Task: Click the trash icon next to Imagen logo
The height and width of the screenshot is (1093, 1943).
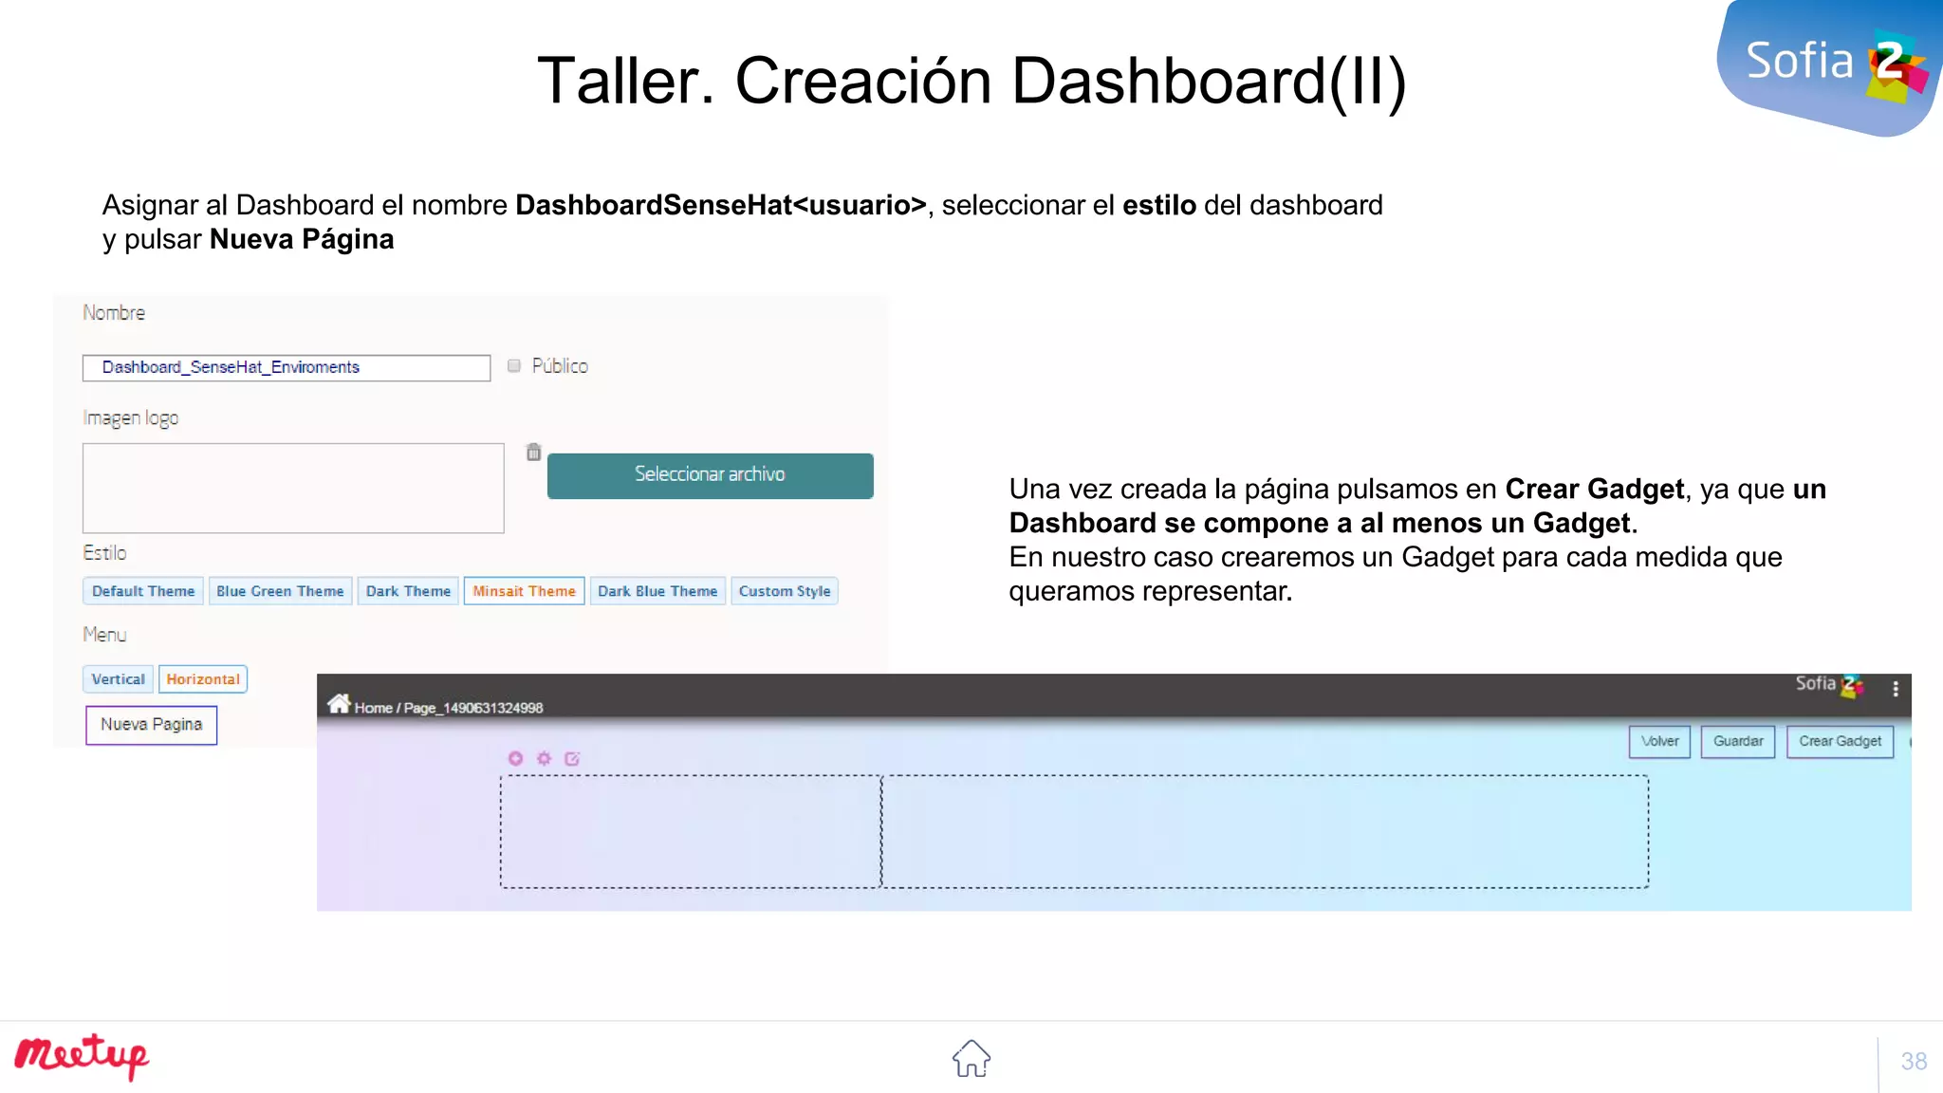Action: click(x=533, y=452)
